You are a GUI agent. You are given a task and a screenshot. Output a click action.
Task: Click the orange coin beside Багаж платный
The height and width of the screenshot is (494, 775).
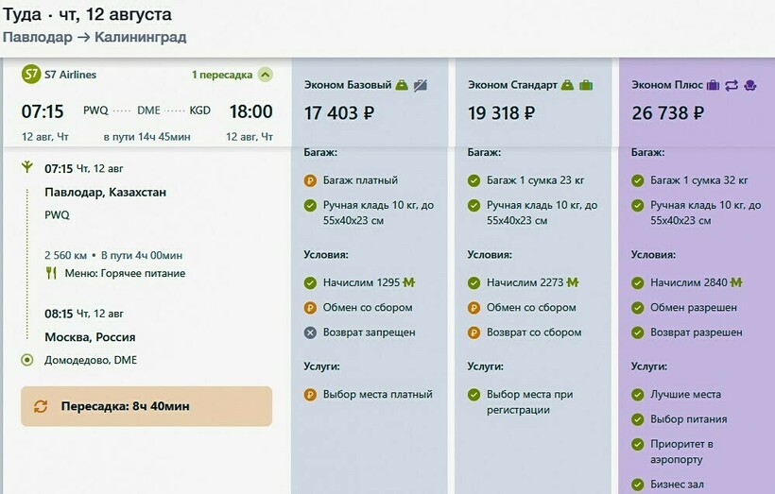[x=310, y=180]
